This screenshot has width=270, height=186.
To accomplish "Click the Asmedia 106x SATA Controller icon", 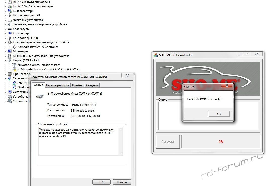I will [x=14, y=47].
